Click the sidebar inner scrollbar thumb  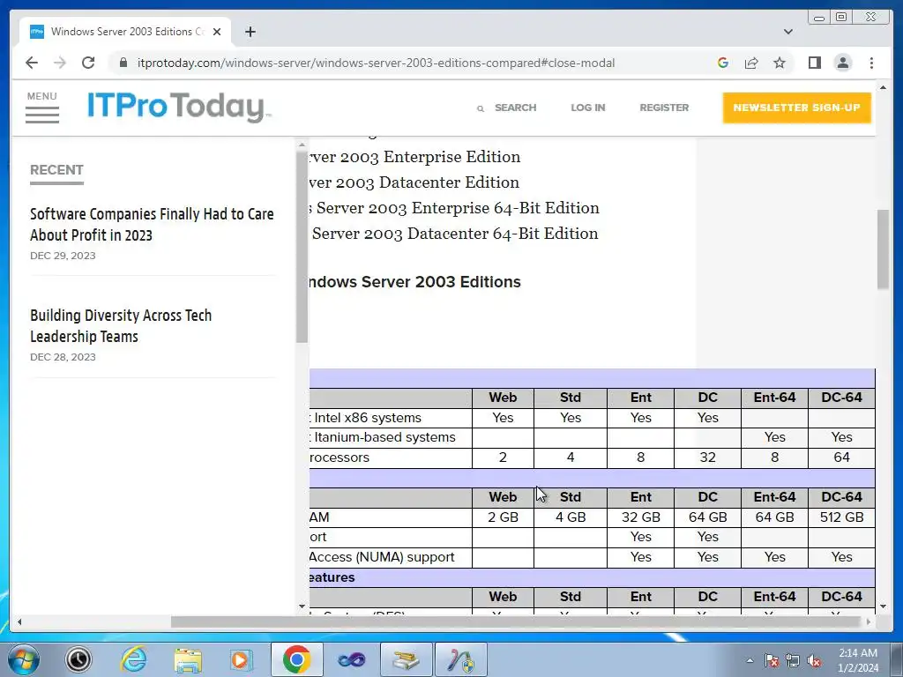pos(302,248)
